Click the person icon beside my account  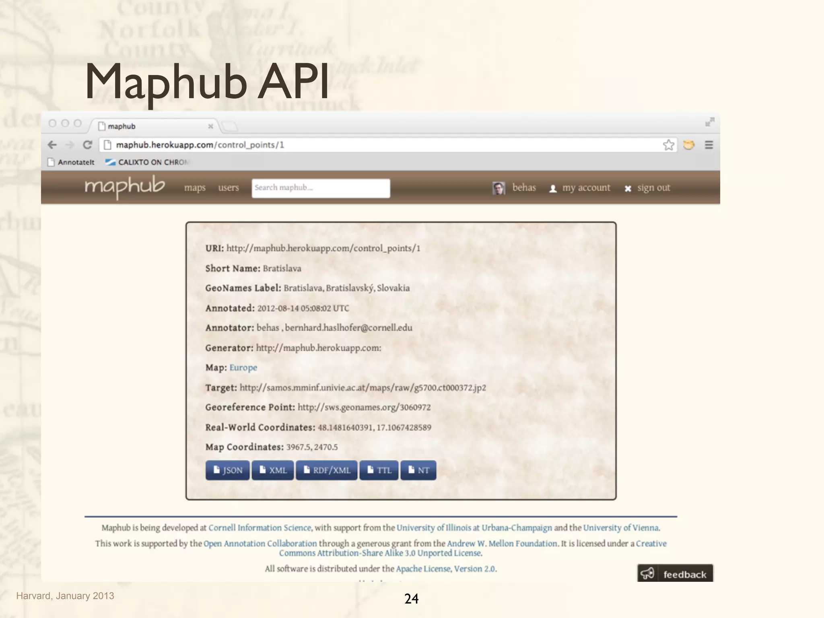coord(553,189)
